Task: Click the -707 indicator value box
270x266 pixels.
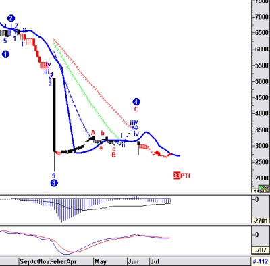Action: tap(262, 250)
